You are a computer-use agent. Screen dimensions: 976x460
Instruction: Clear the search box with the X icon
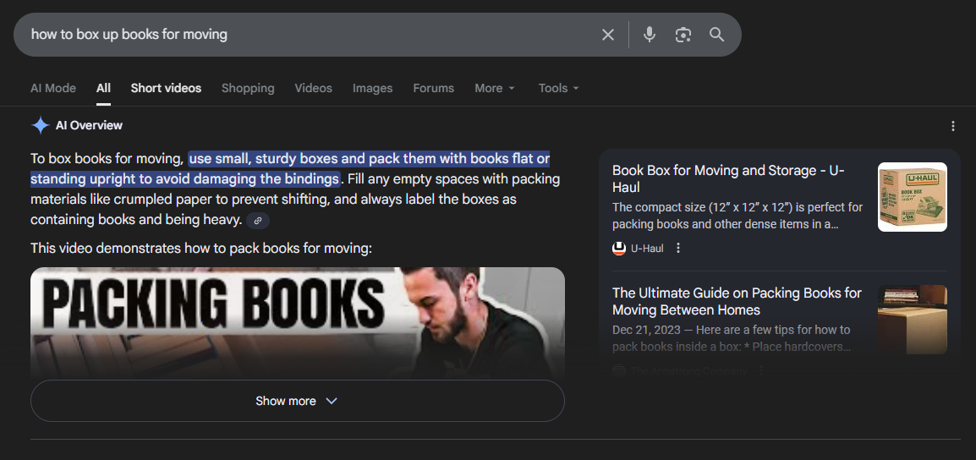608,35
